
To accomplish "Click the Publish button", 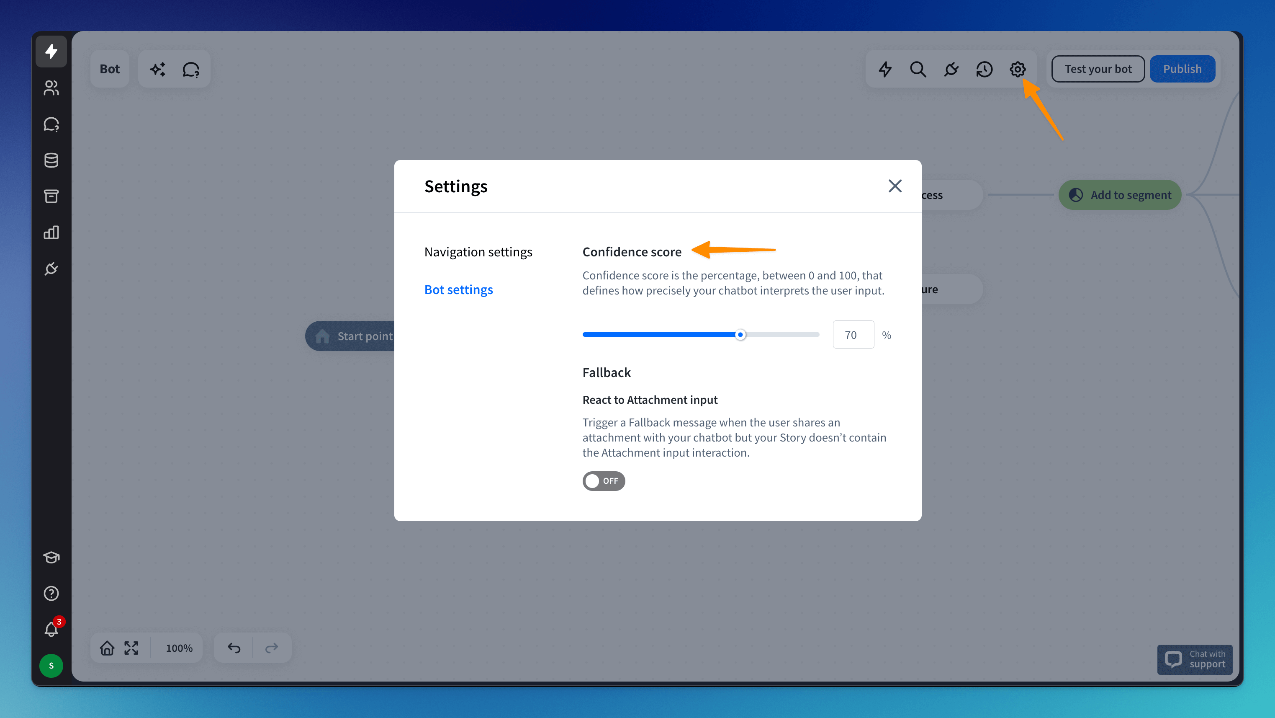I will point(1182,69).
